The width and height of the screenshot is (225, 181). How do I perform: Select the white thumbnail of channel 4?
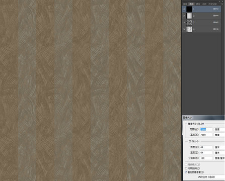(x=189, y=29)
